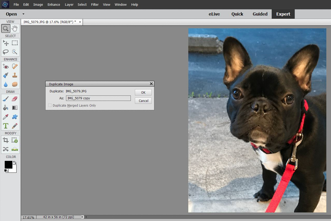Select the Crop tool
The image size is (331, 221).
(x=6, y=140)
